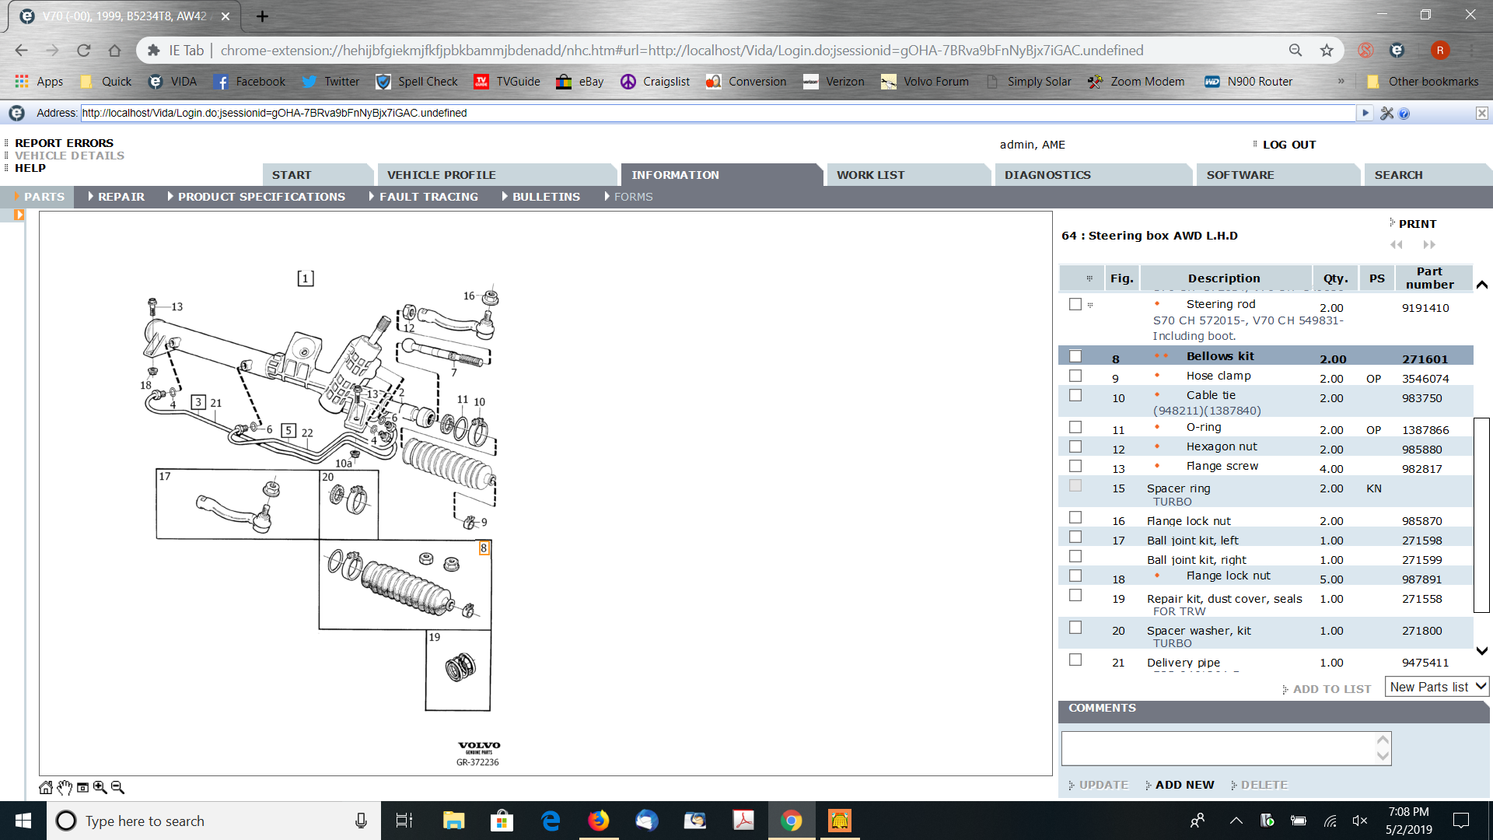Screen dimensions: 1493x840
Task: Click the IE Tab settings wrench icon
Action: tap(1386, 114)
